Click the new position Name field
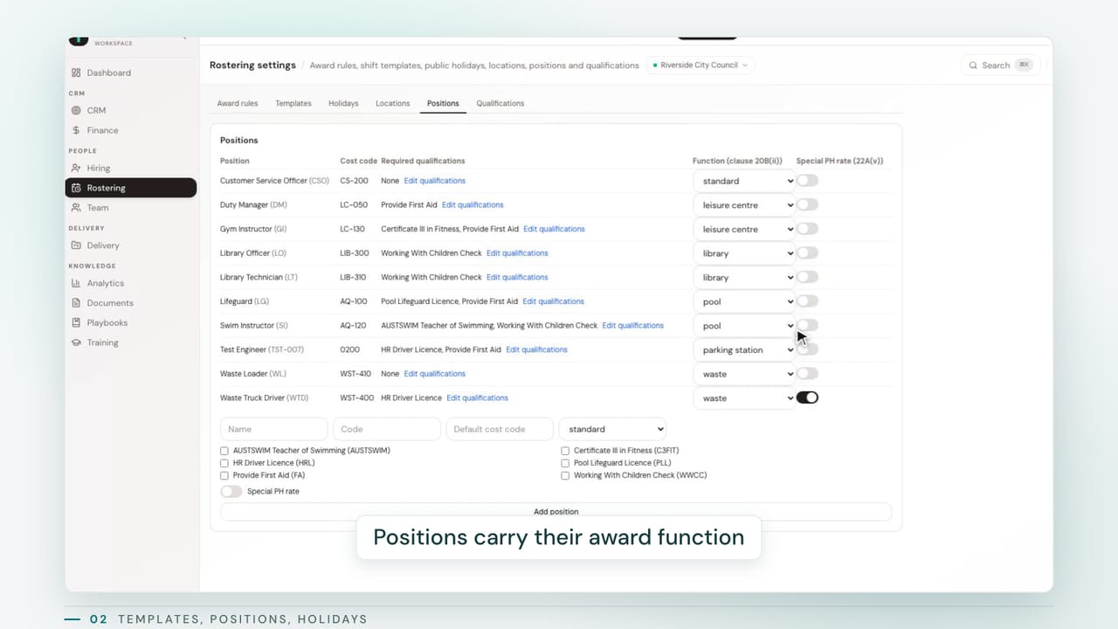 pos(274,429)
